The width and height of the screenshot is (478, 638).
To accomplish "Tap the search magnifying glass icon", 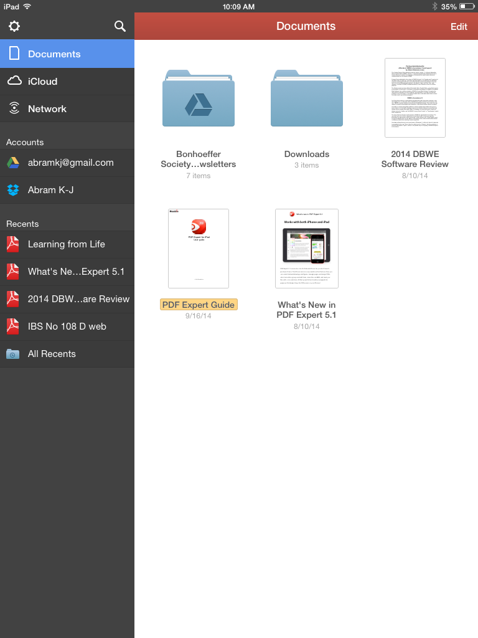I will tap(120, 26).
